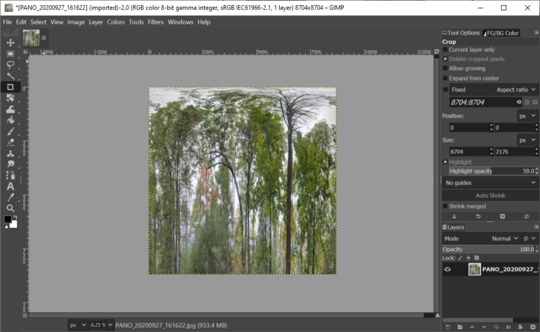Select the Move tool in toolbox

coord(10,43)
